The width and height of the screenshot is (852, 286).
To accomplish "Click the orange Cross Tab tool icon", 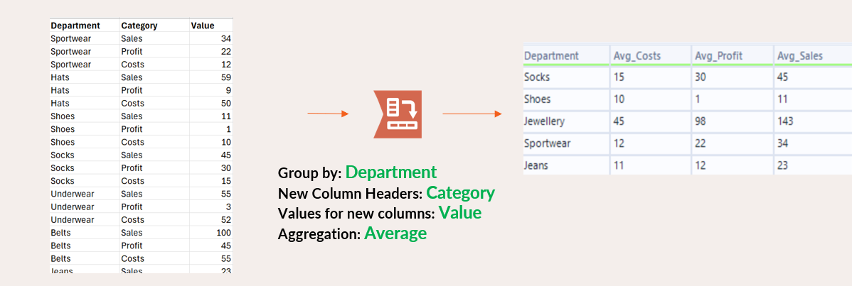I will [399, 114].
